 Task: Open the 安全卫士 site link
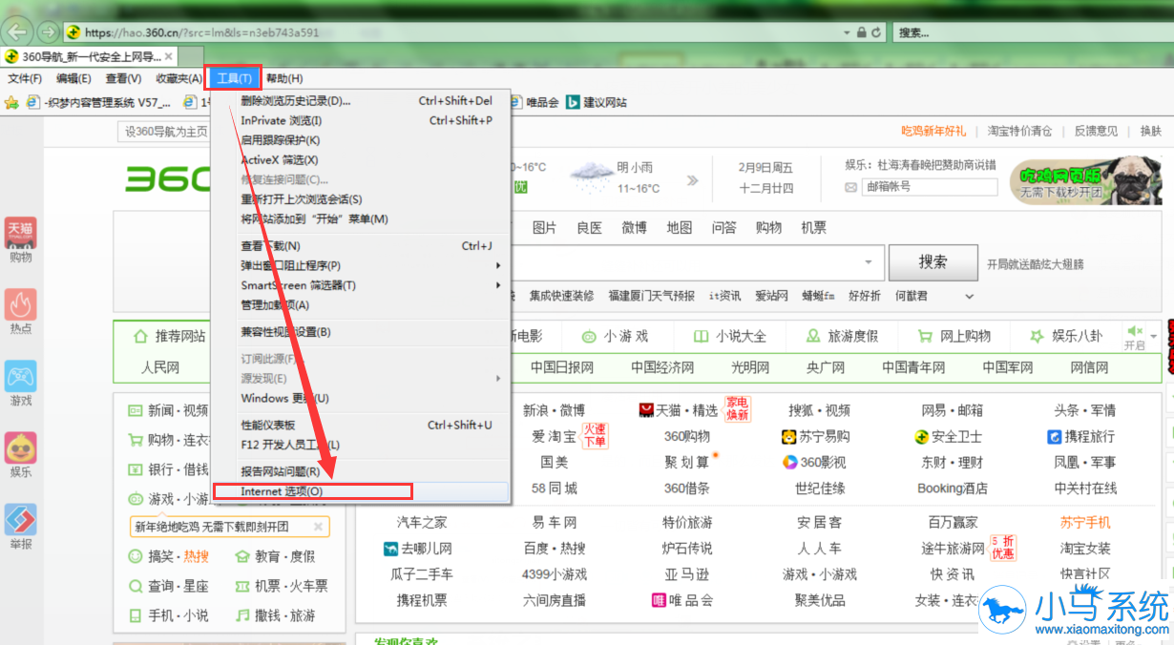coord(947,437)
